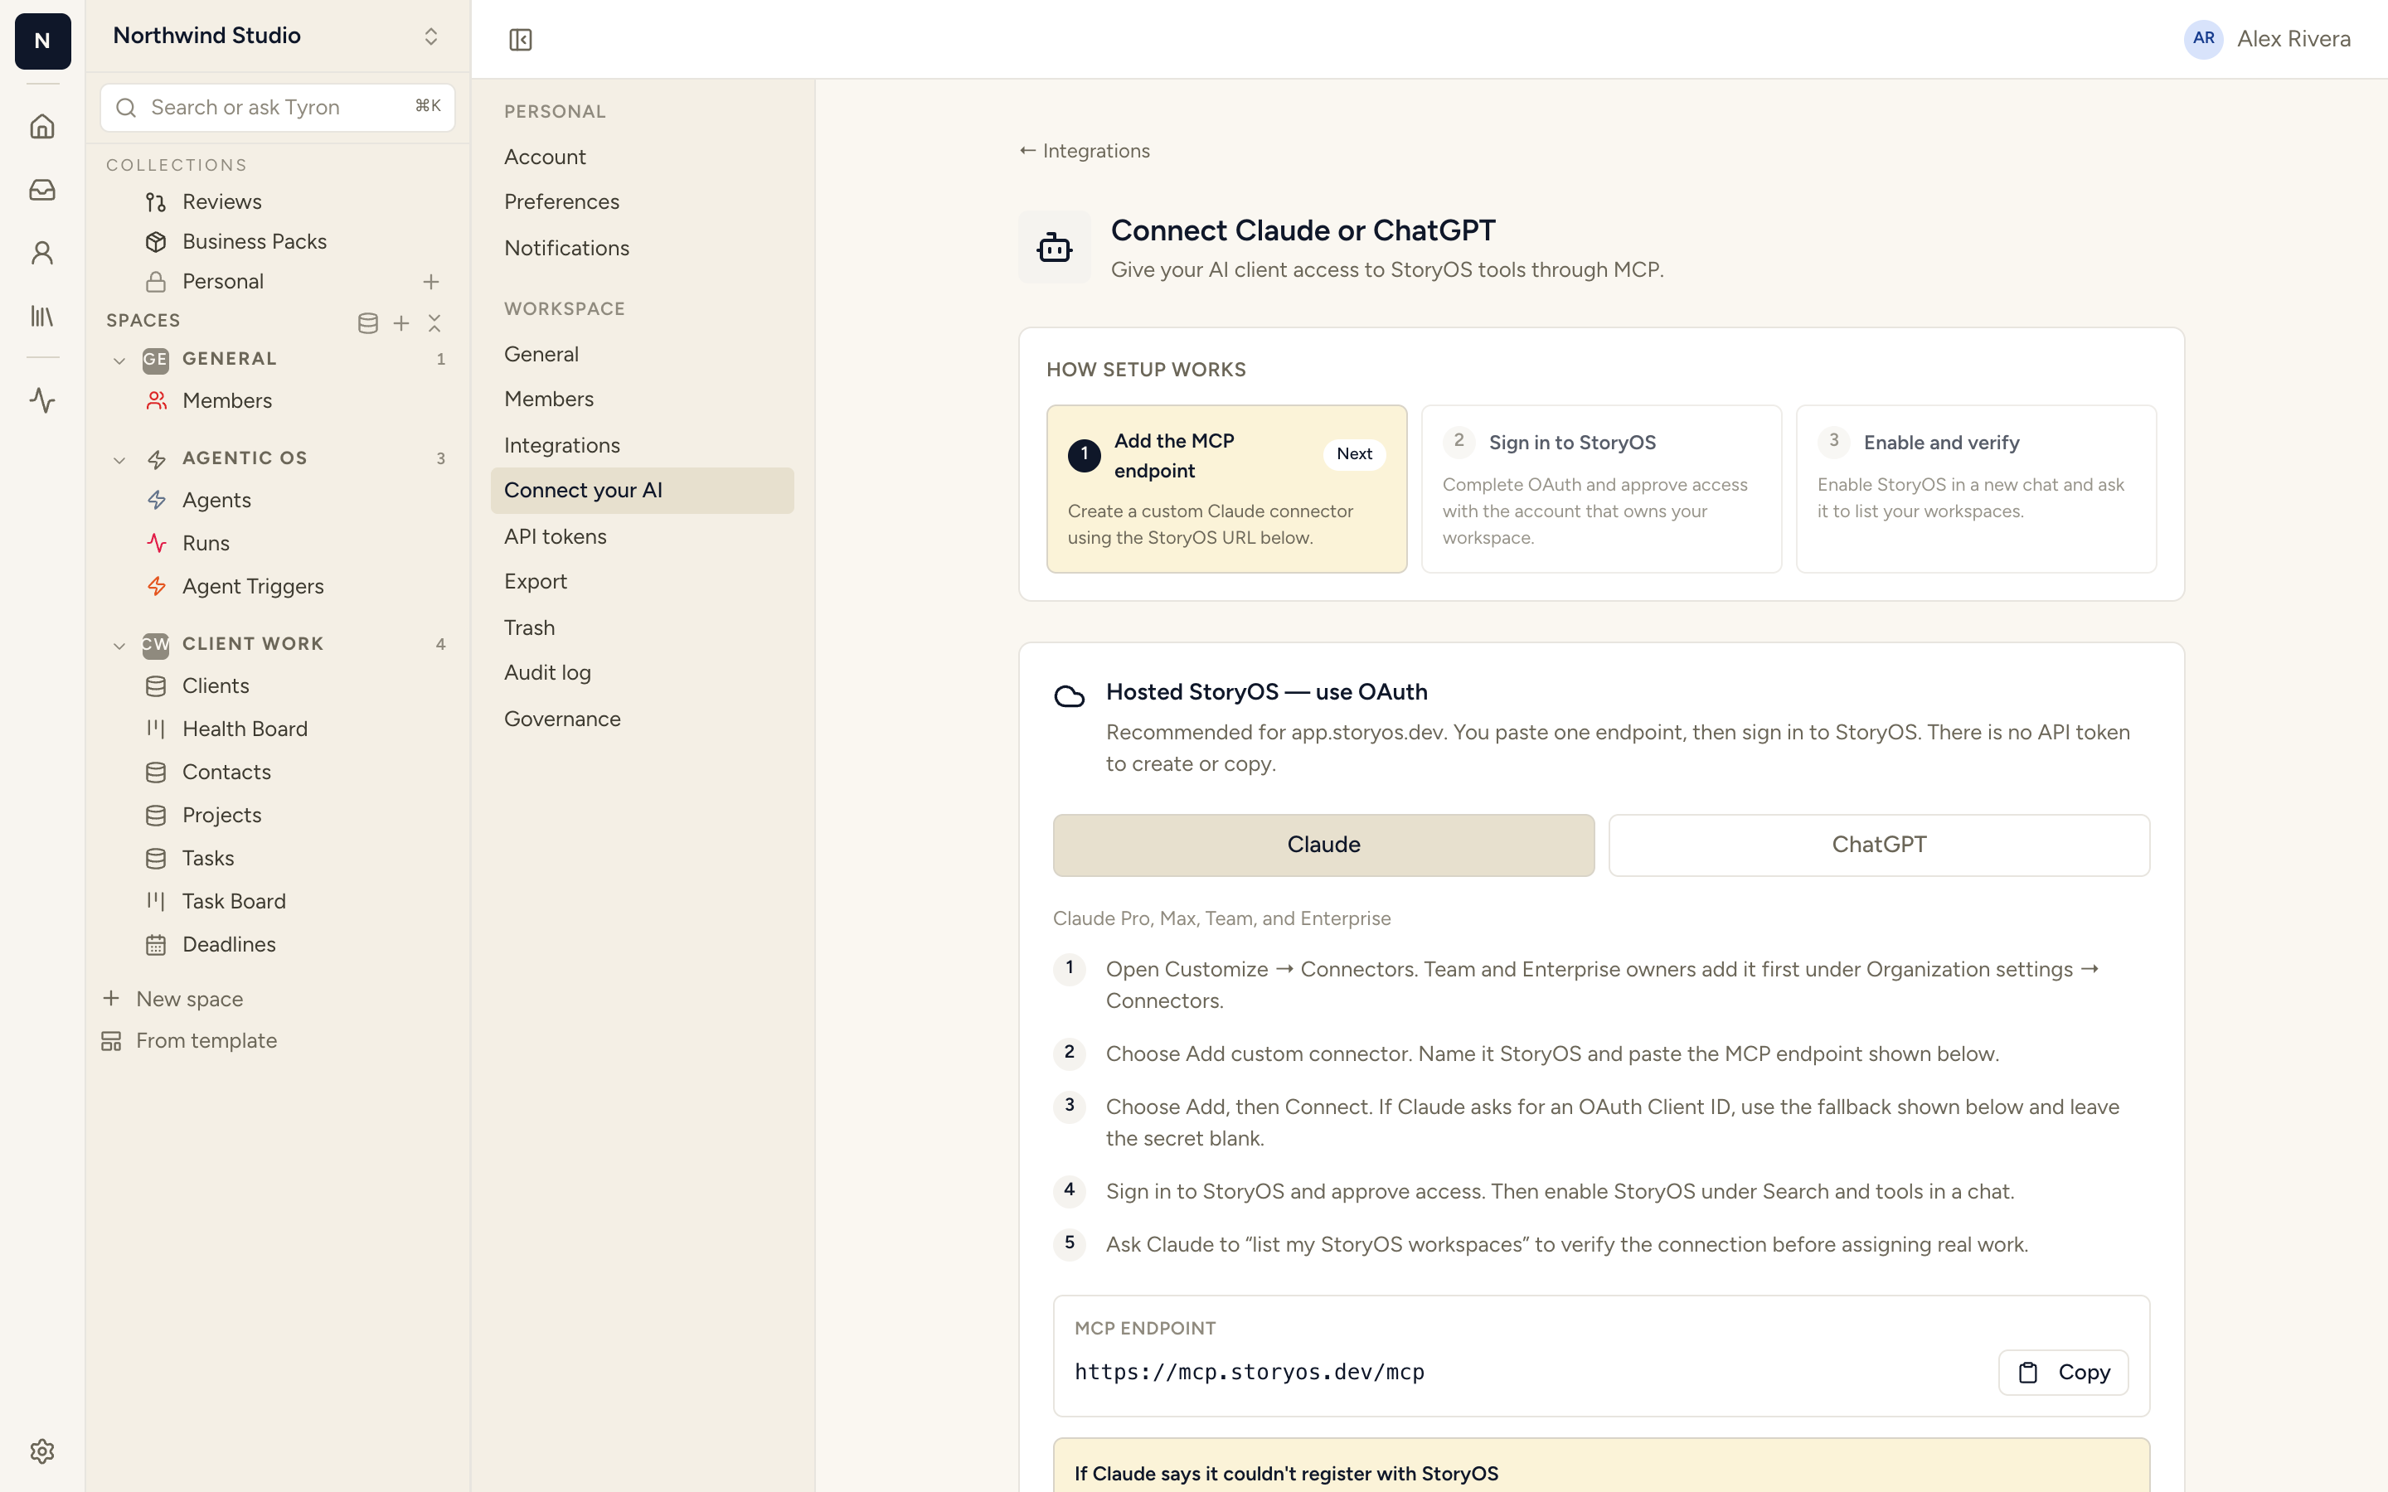The image size is (2388, 1492).
Task: Switch to the ChatGPT tab
Action: [1879, 845]
